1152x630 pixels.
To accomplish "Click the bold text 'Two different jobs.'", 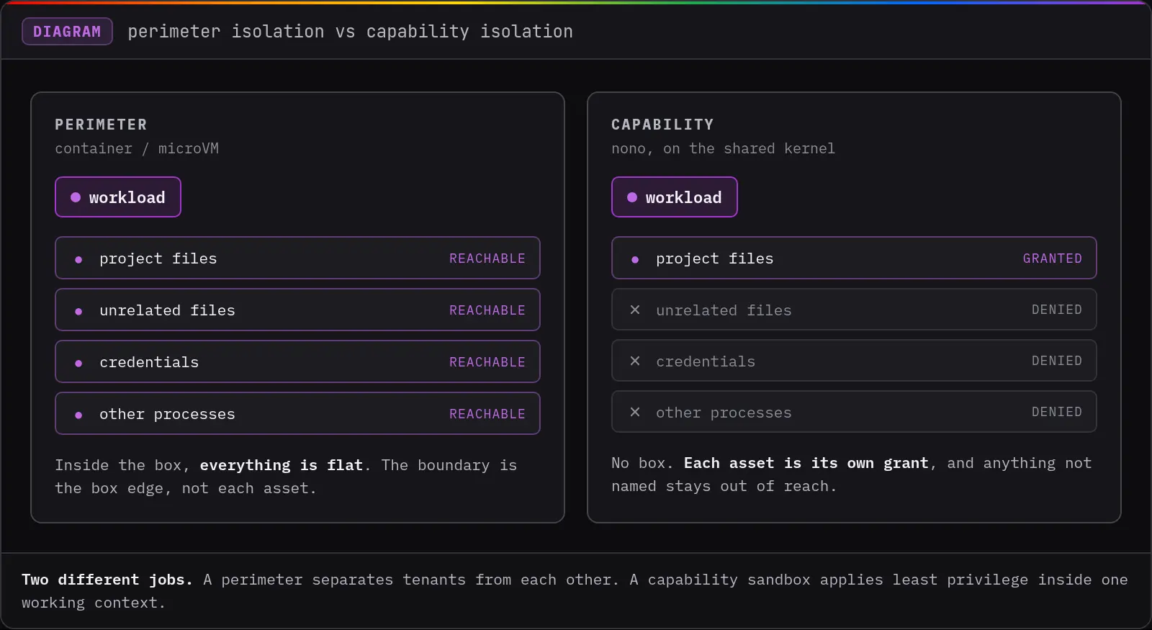I will (107, 580).
